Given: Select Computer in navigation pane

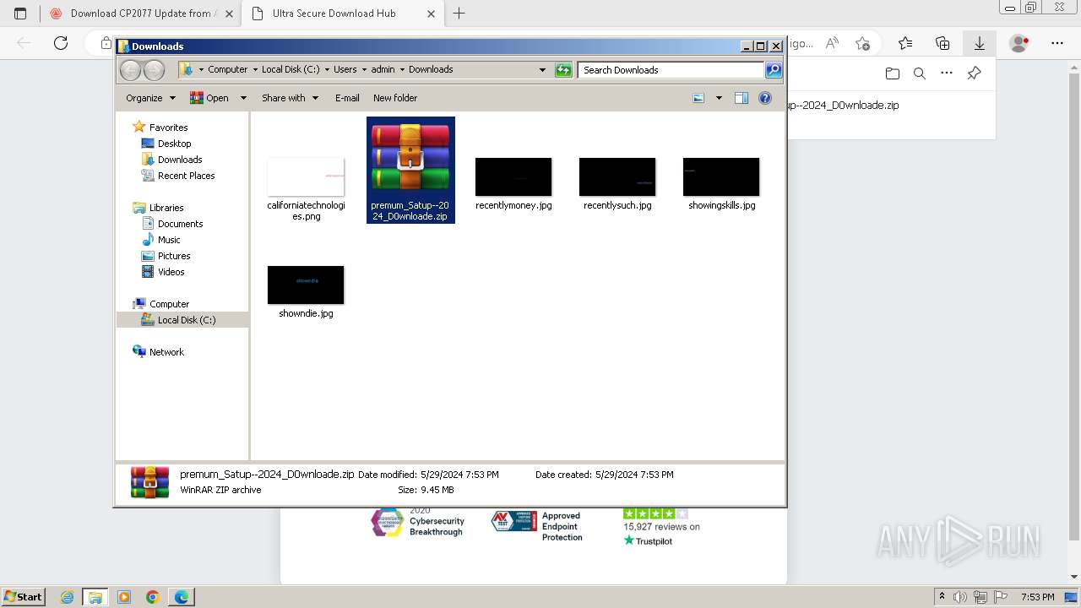Looking at the screenshot, I should point(169,304).
